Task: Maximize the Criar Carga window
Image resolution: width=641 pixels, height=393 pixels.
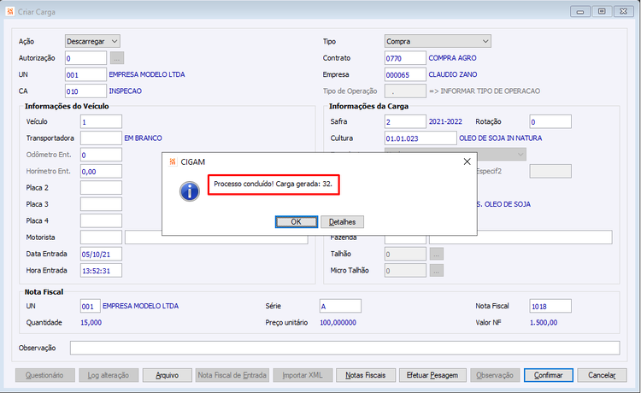Action: point(602,11)
